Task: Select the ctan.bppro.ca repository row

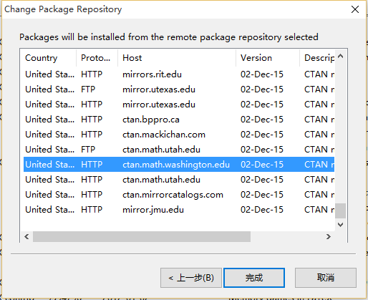Action: pos(179,120)
